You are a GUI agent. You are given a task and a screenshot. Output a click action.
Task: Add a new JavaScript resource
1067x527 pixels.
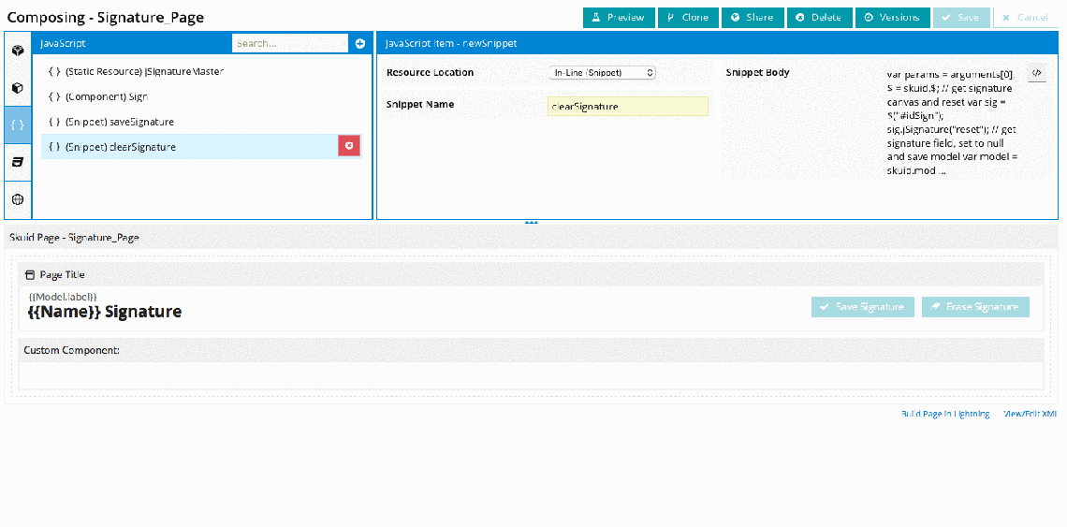click(360, 44)
